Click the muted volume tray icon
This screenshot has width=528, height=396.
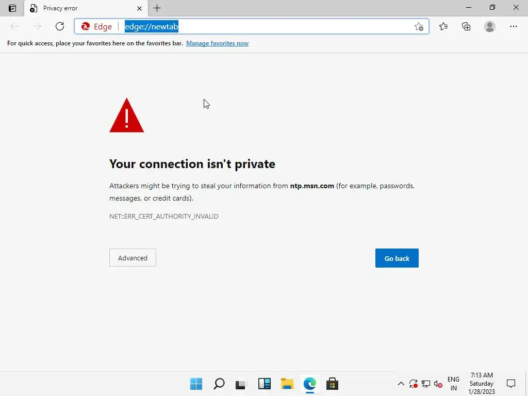tap(438, 384)
